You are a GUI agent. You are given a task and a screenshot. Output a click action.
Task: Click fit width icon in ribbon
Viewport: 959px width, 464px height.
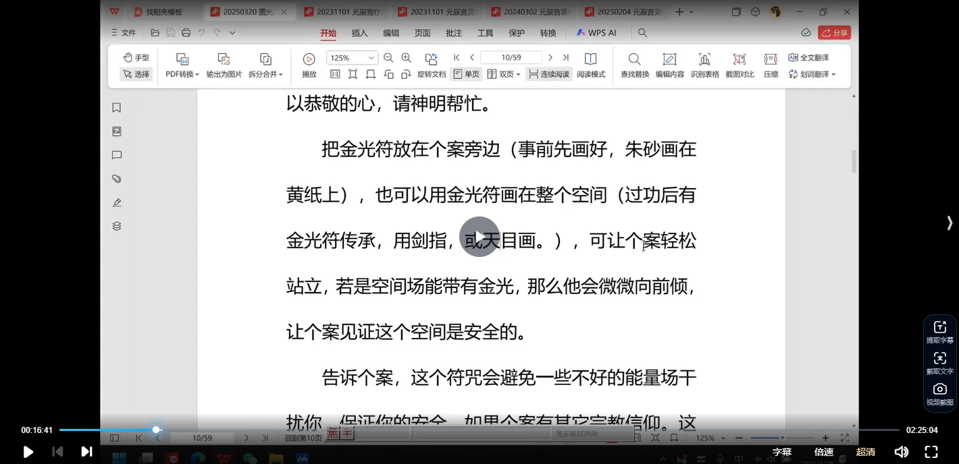pyautogui.click(x=371, y=74)
